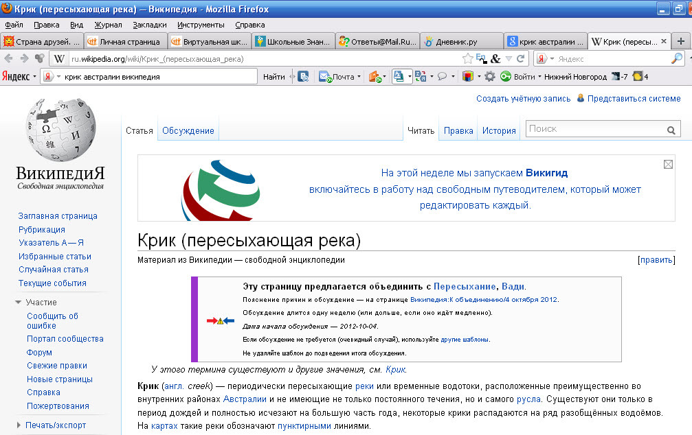Collapse the Участие sidebar section
Screen dimensions: 692x435
19,303
